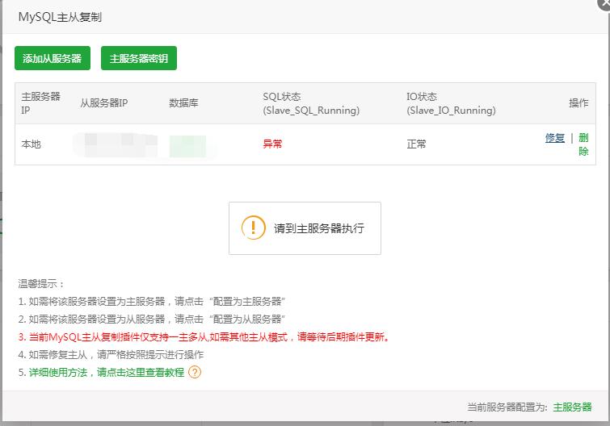Click the 添加从服务器 green button
Viewport: 610px width, 426px height.
[x=53, y=58]
